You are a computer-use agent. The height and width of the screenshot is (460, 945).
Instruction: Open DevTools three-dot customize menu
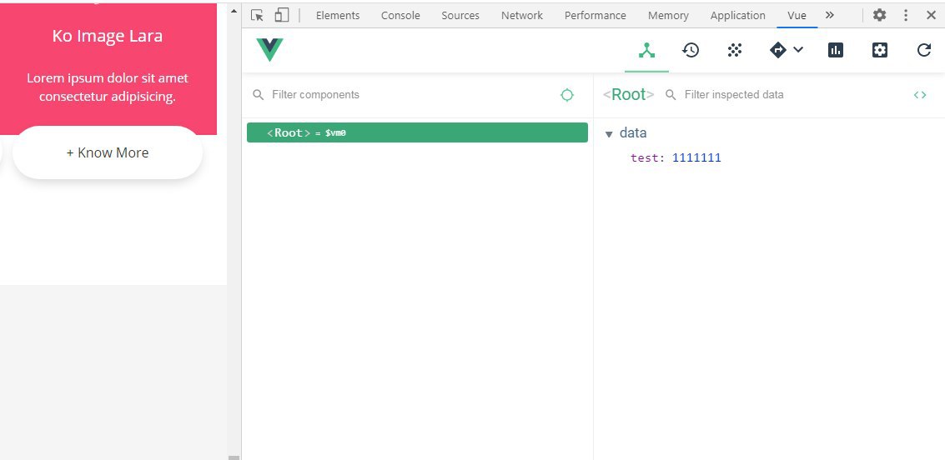pos(905,16)
